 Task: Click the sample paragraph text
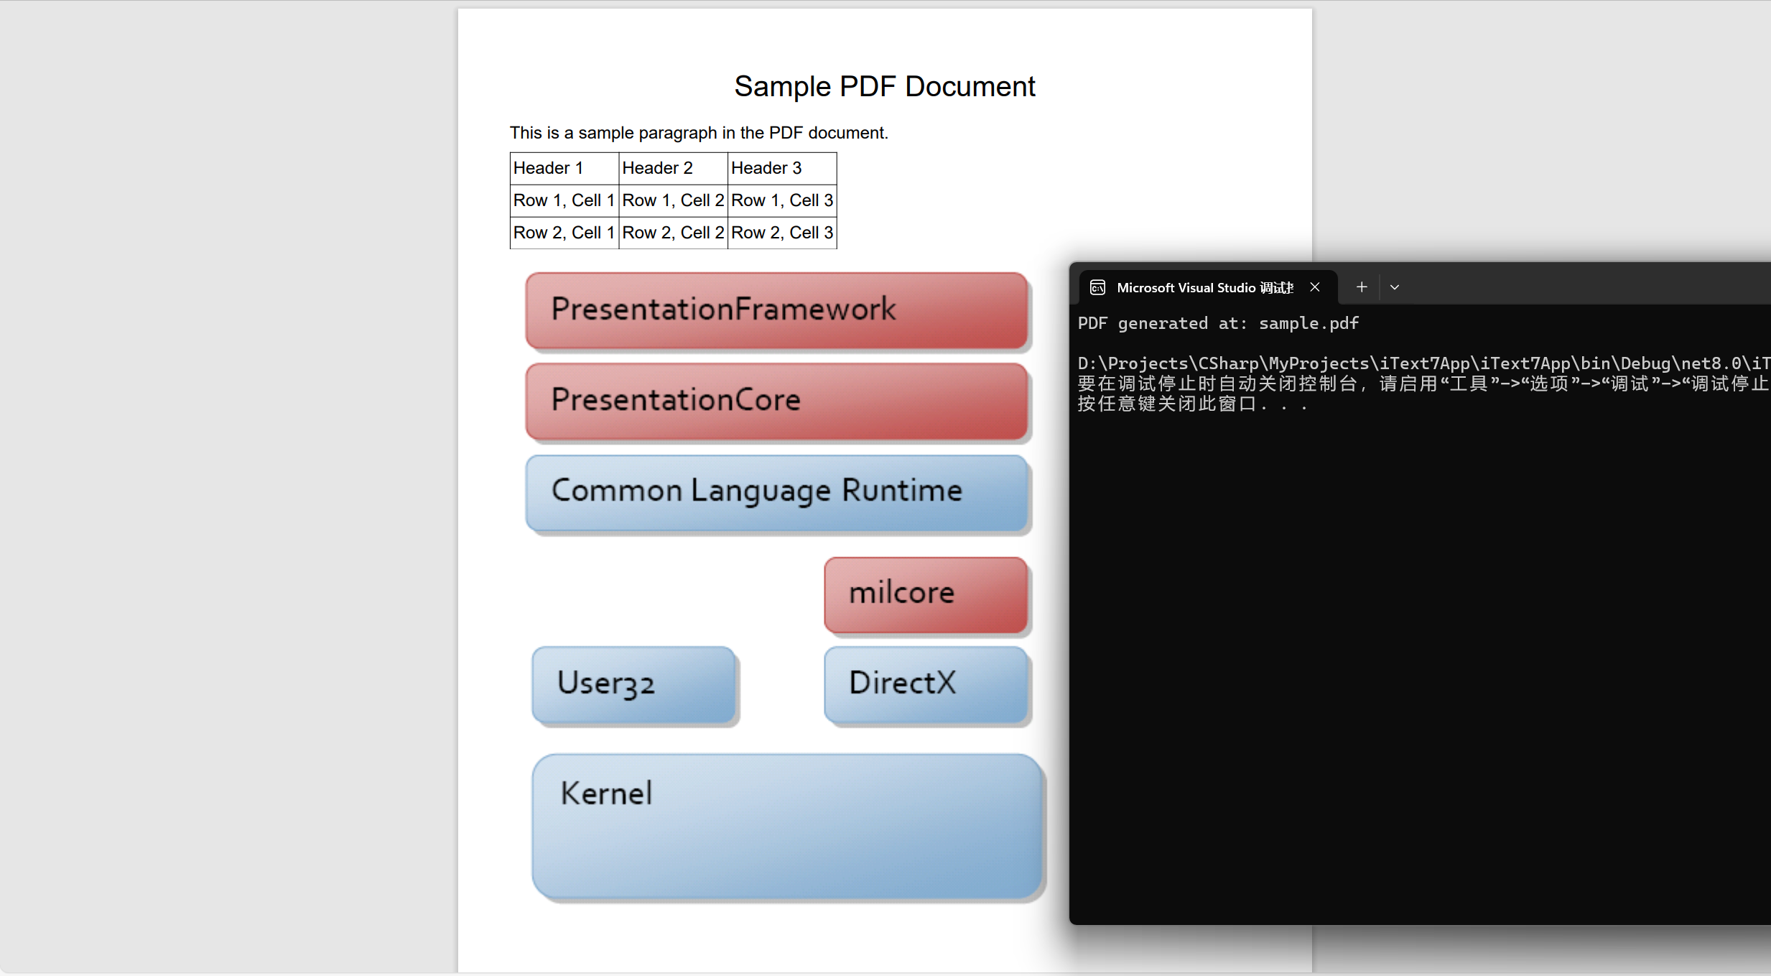[699, 132]
